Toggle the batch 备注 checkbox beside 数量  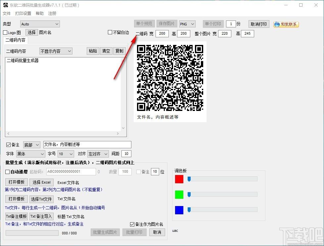(x=138, y=172)
